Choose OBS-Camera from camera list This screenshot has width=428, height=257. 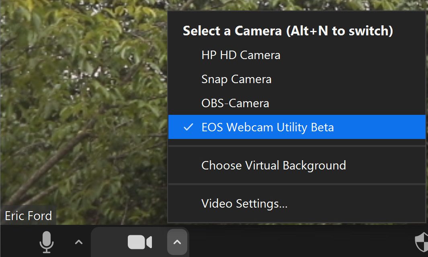[235, 103]
